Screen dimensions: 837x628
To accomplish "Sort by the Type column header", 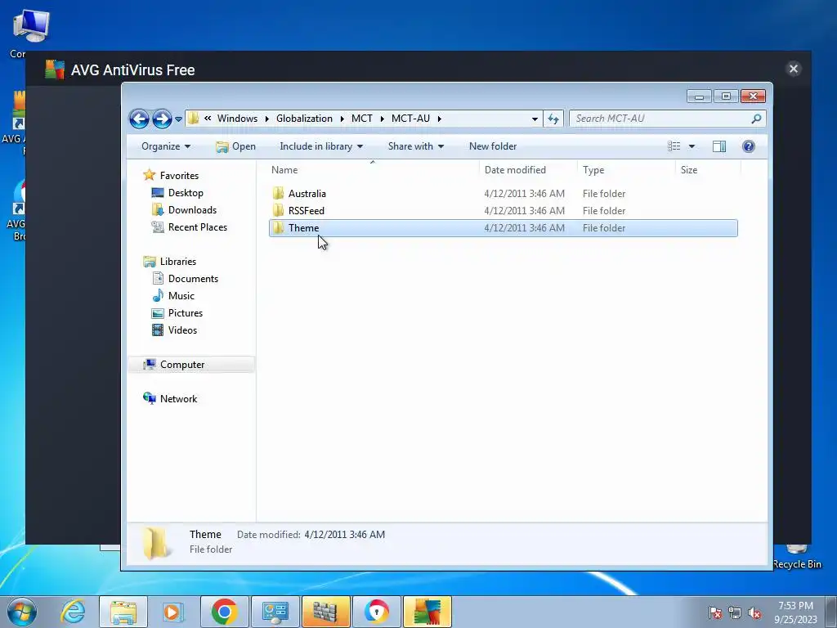I will coord(627,170).
